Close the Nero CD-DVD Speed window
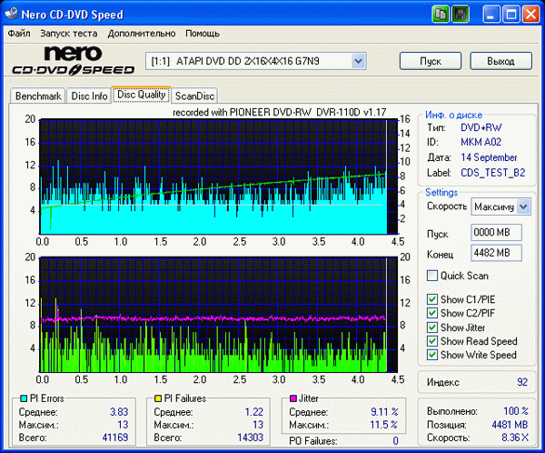The width and height of the screenshot is (545, 453). pos(530,15)
